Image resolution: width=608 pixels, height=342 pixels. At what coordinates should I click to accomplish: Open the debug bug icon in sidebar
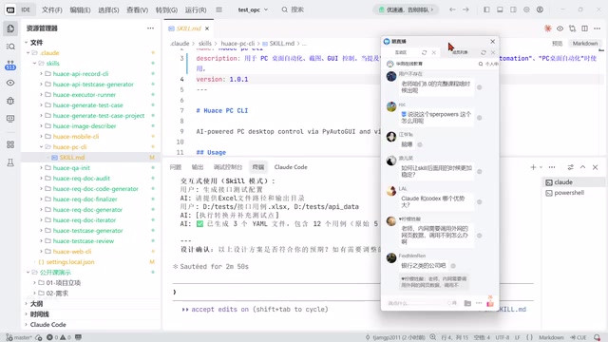[x=10, y=101]
